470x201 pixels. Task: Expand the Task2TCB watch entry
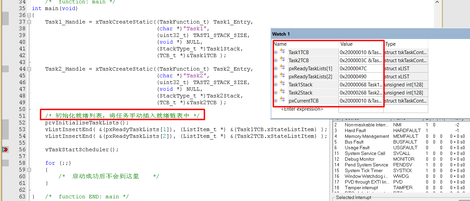(x=276, y=61)
